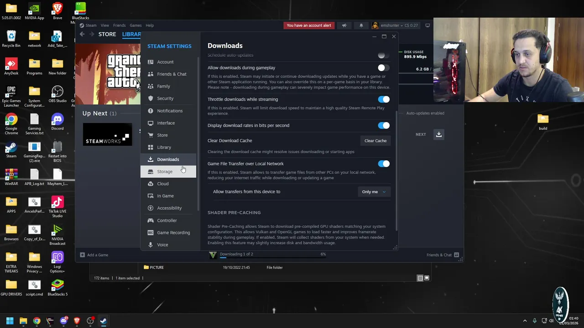Open Accessibility settings
Image resolution: width=584 pixels, height=328 pixels.
pos(168,208)
